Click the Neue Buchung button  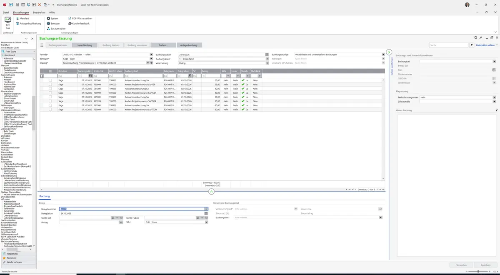[85, 45]
